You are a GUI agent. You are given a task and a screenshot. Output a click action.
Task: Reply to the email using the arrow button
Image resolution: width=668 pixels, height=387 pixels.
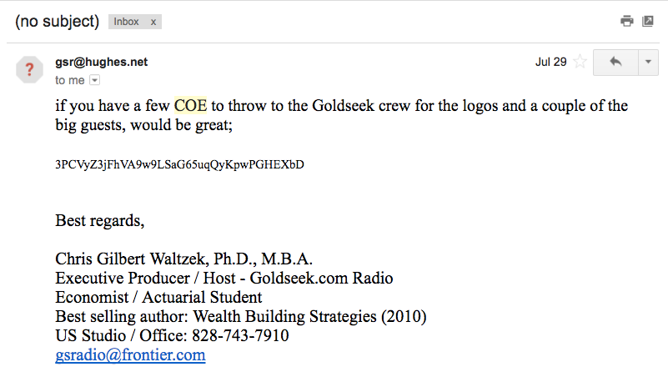615,63
